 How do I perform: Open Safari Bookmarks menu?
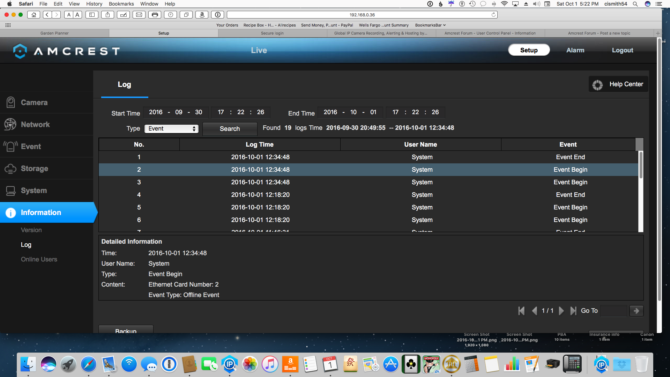[x=121, y=4]
